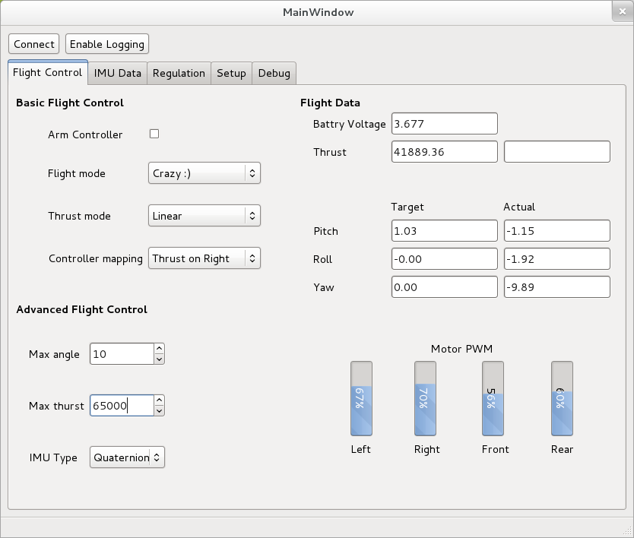Open the Controller mapping dropdown
Viewport: 634px width, 538px height.
[x=204, y=258]
